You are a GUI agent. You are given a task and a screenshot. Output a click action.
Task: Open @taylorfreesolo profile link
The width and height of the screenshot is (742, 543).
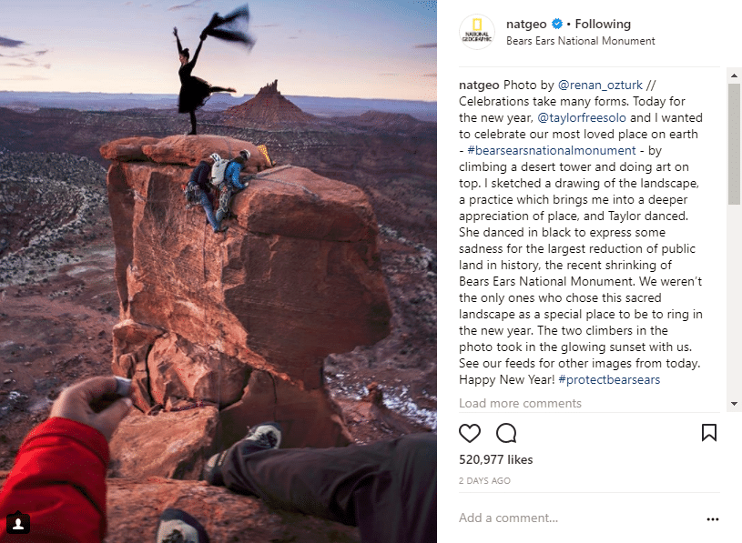coord(582,117)
